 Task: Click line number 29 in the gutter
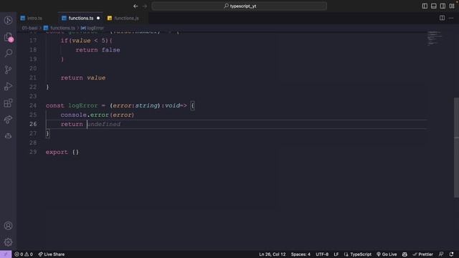coord(33,152)
